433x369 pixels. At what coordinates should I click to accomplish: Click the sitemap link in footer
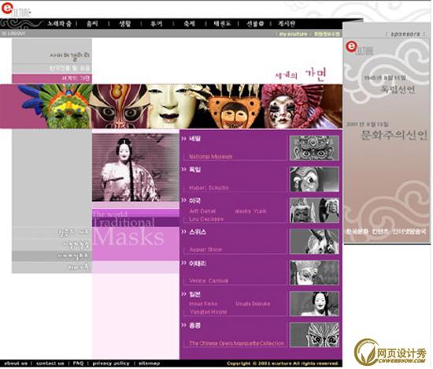coord(149,363)
